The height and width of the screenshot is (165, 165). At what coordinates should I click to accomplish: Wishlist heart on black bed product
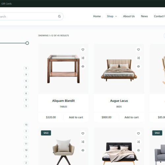tap(139, 133)
